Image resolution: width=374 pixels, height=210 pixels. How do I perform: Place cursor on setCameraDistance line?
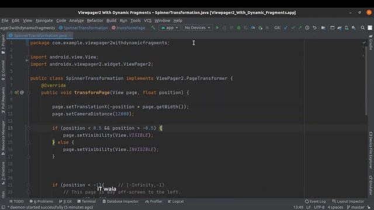tap(93, 114)
